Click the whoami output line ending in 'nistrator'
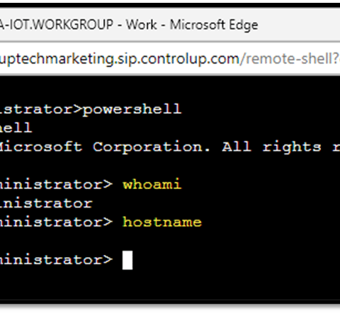The image size is (340, 313). (x=46, y=203)
